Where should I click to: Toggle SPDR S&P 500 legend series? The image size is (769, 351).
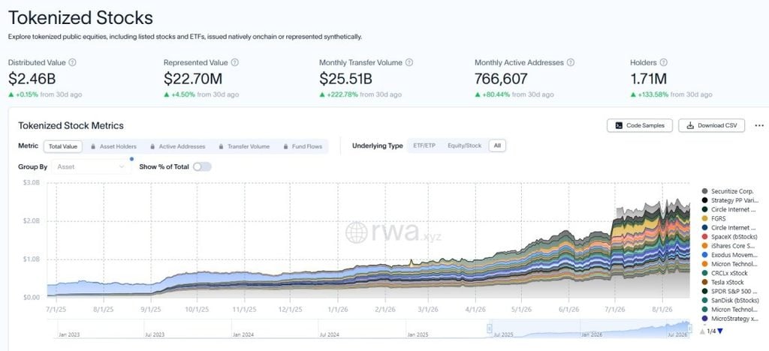click(730, 291)
